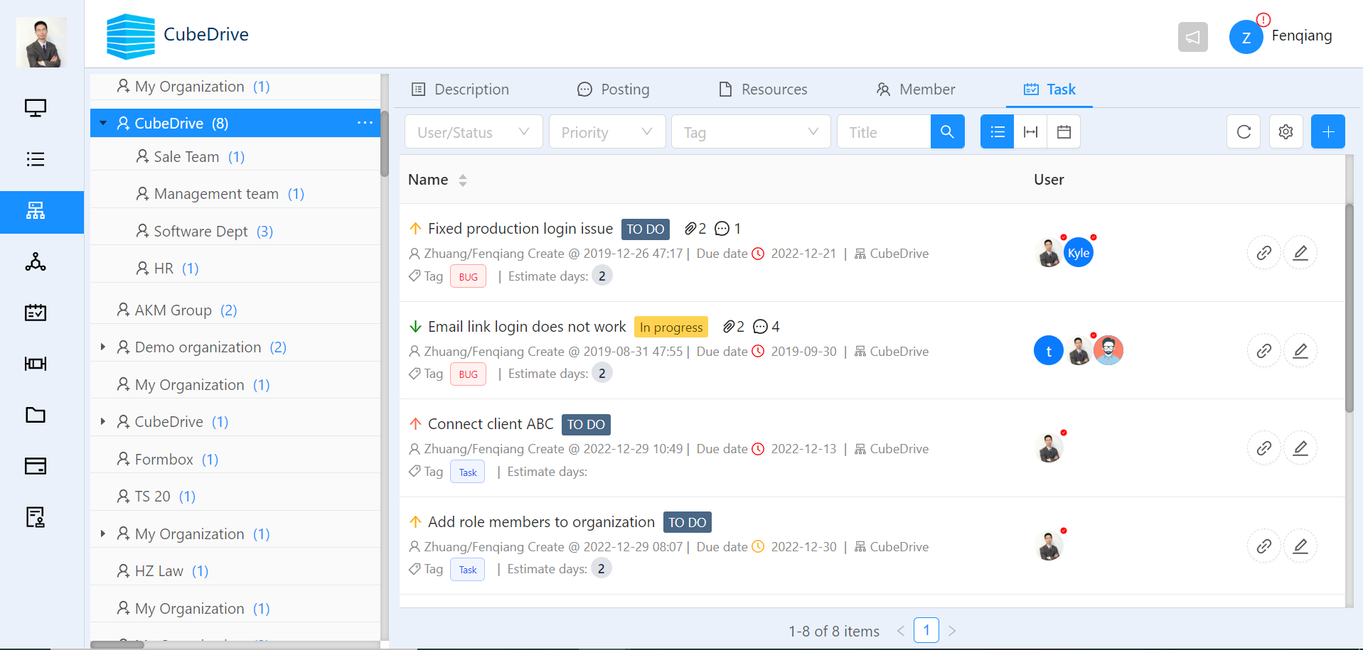Image resolution: width=1363 pixels, height=650 pixels.
Task: Open the more options menu for CubeDrive (8)
Action: pyautogui.click(x=365, y=123)
